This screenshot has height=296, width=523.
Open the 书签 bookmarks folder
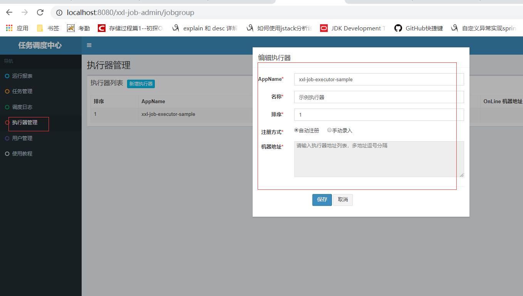coord(48,28)
